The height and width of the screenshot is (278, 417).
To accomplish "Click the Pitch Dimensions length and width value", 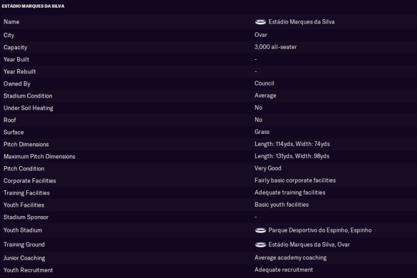I will tap(292, 144).
